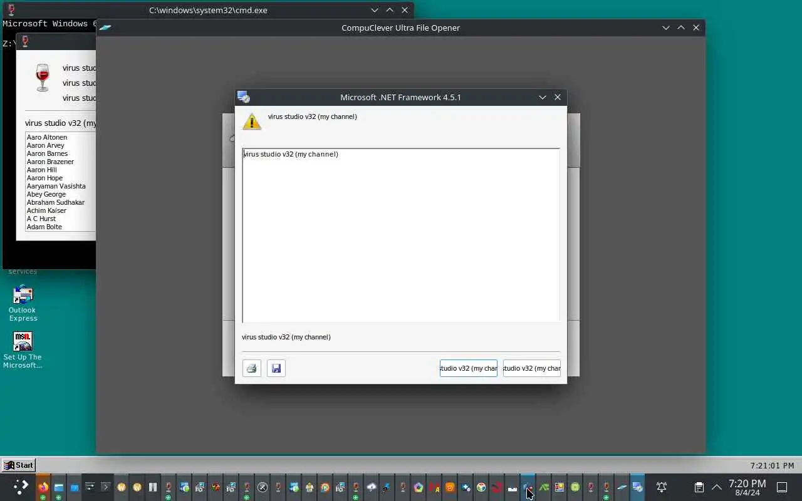Click the CompuClever Ultra File Opener title text
This screenshot has width=802, height=501.
(400, 28)
